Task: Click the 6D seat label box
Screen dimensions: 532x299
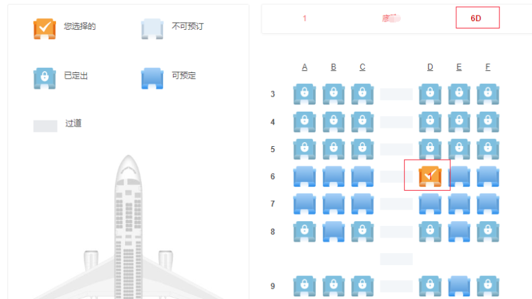Action: coord(477,18)
